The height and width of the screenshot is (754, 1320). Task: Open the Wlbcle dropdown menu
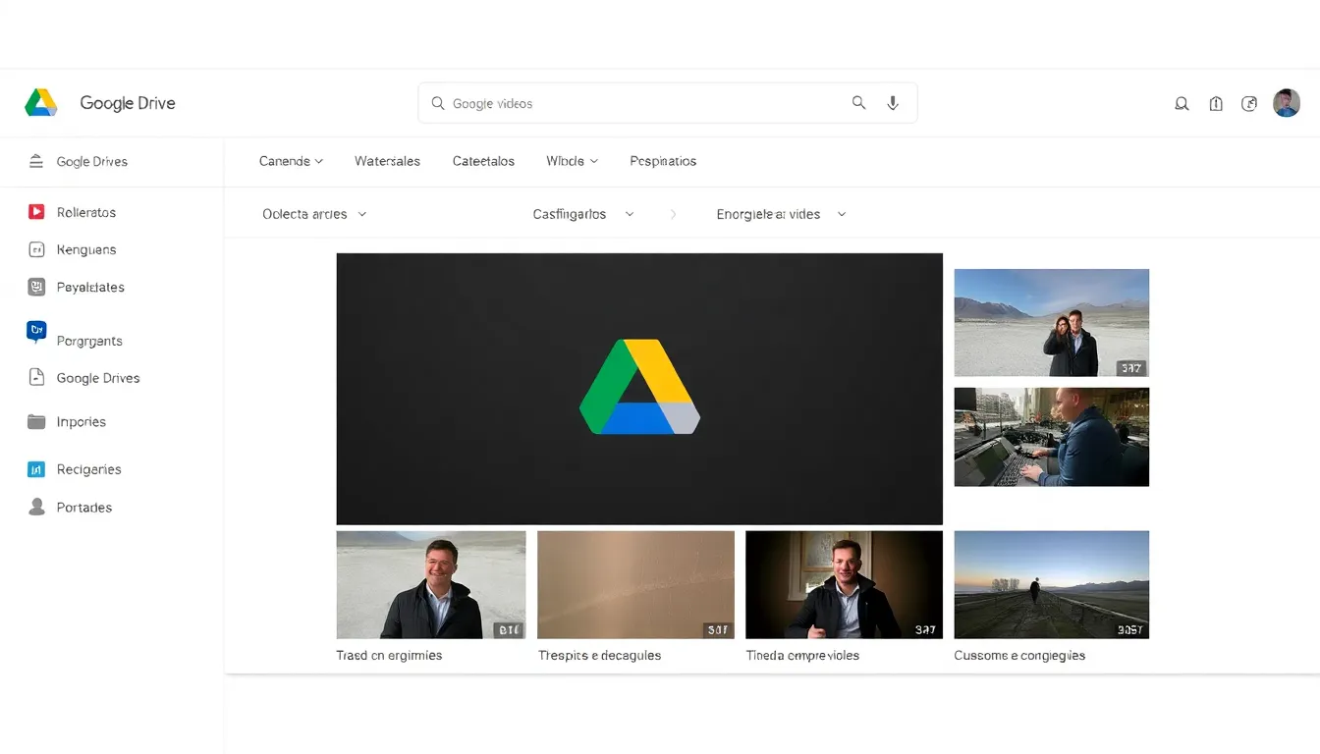coord(571,160)
